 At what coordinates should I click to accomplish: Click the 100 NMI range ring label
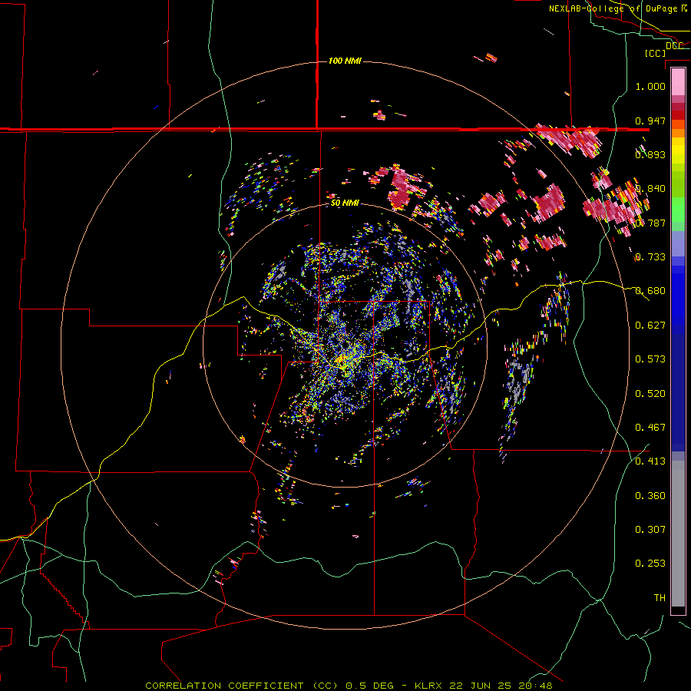[345, 61]
